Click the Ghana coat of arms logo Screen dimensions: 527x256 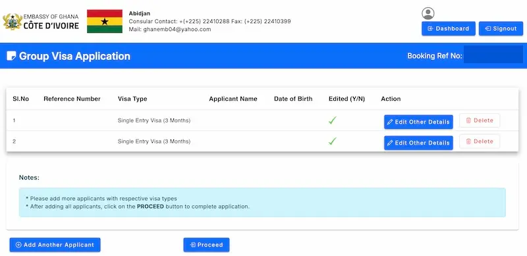coord(13,22)
